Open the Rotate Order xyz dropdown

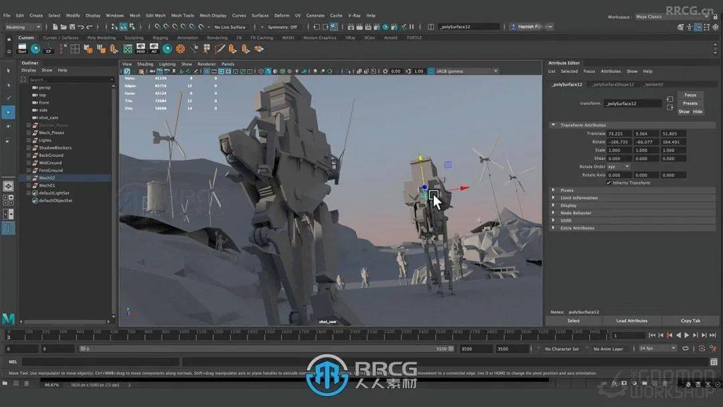617,167
